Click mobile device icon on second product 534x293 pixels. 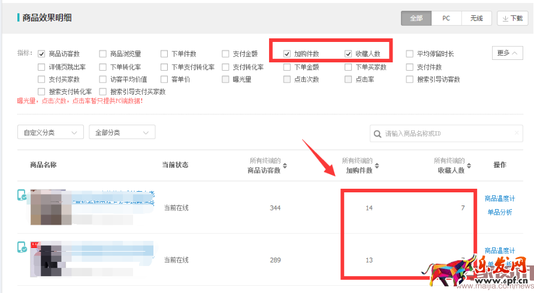tap(22, 247)
